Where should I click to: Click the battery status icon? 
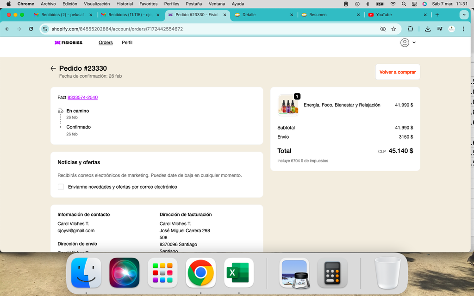pos(380,4)
